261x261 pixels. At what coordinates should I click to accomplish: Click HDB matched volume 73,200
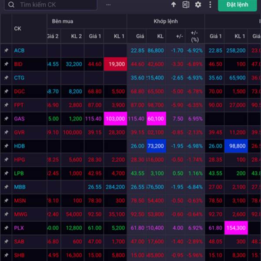pyautogui.click(x=156, y=146)
